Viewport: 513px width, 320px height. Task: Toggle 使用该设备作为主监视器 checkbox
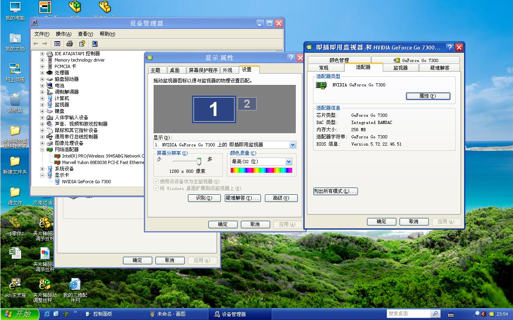[156, 182]
